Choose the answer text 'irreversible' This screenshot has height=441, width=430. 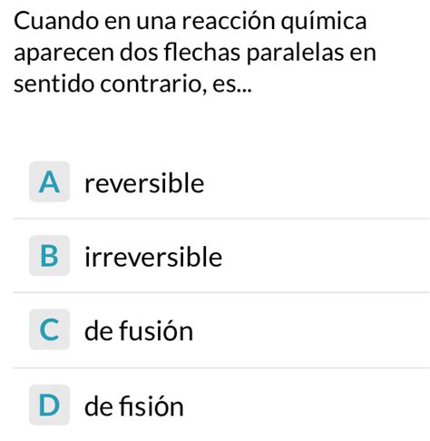(x=153, y=257)
